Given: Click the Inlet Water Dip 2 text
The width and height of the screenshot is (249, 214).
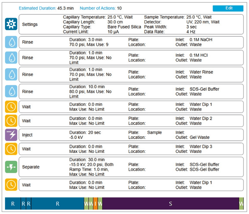Looking at the screenshot, I should [x=194, y=118].
